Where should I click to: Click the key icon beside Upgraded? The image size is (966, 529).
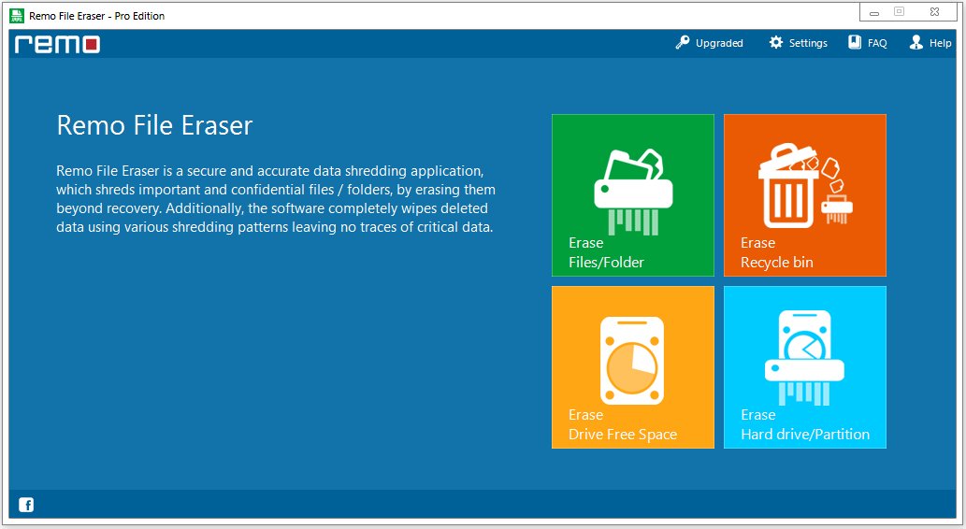682,42
